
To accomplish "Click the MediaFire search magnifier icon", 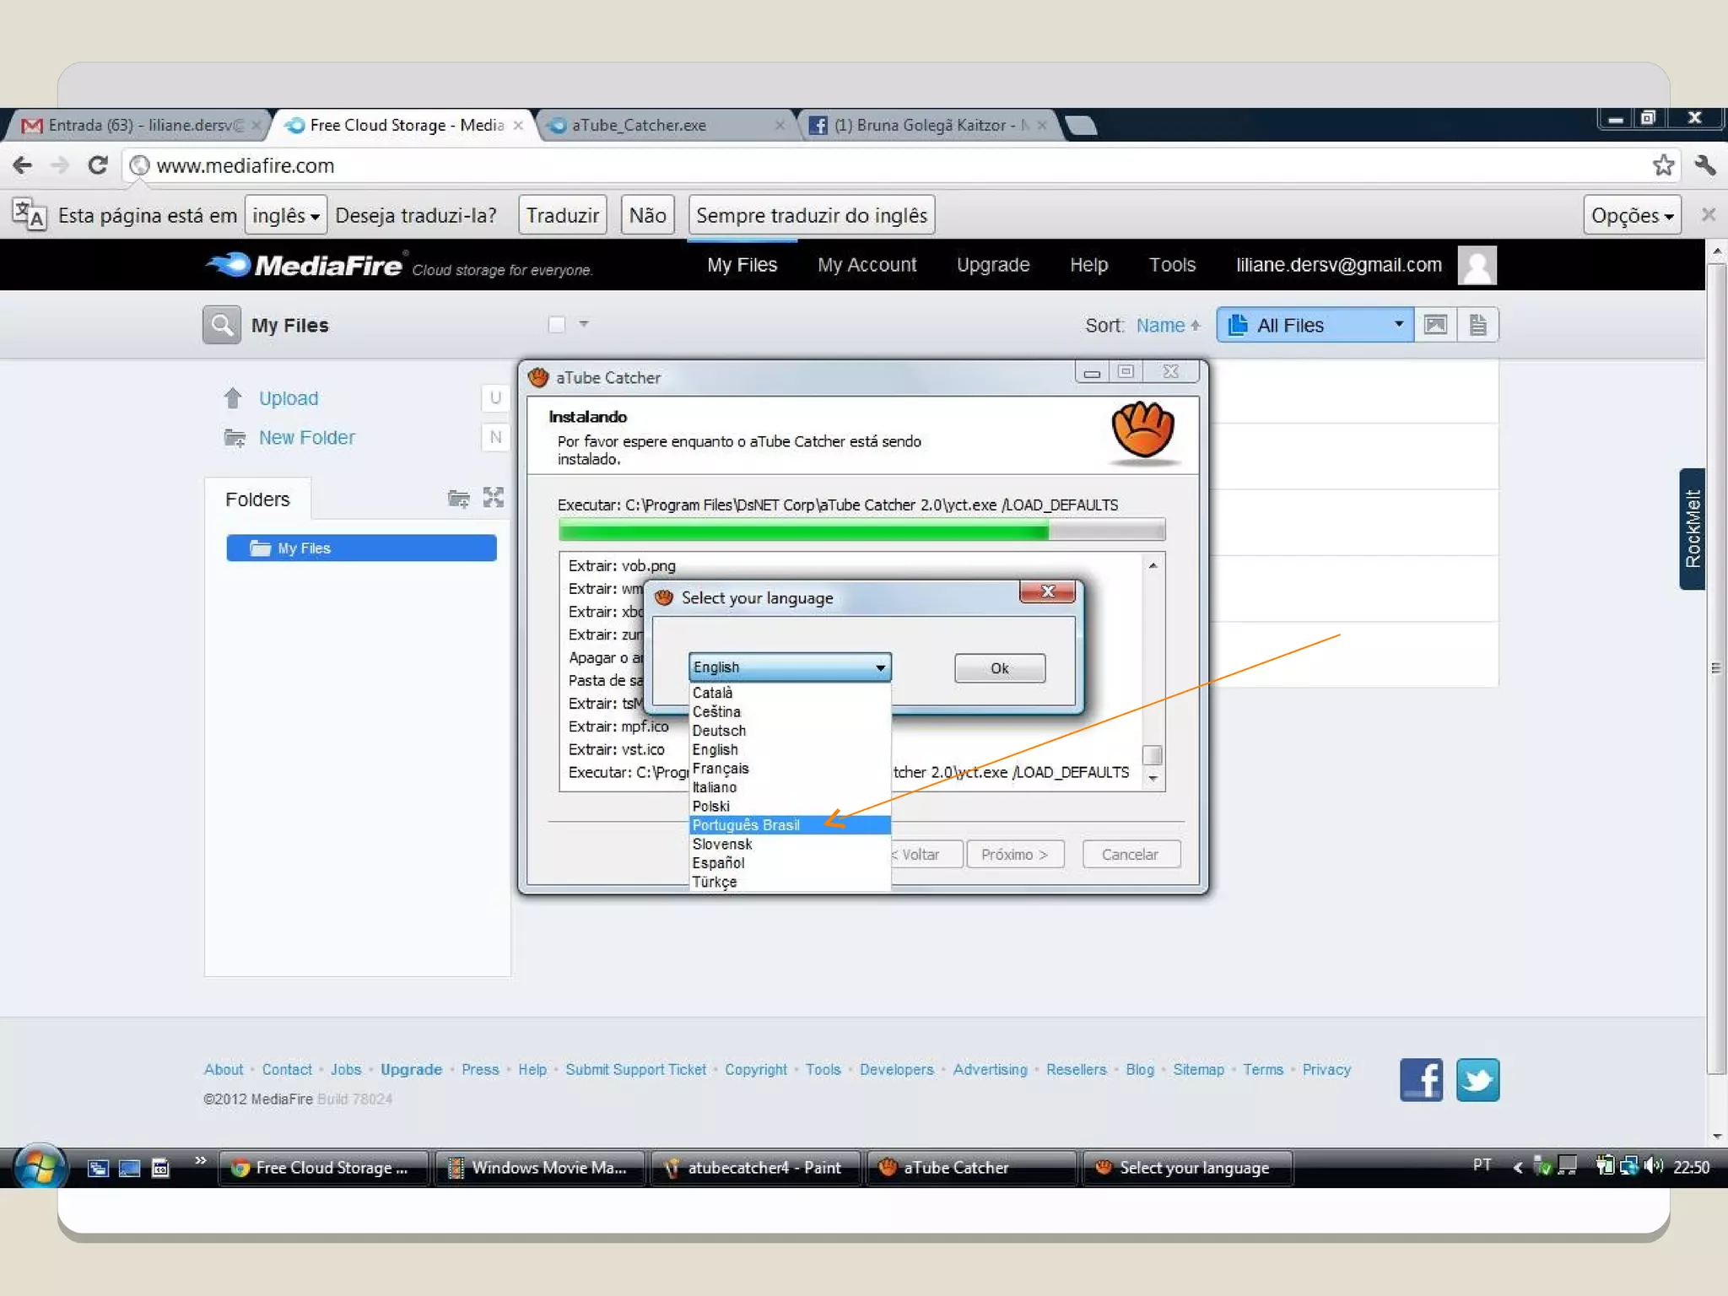I will tap(221, 325).
